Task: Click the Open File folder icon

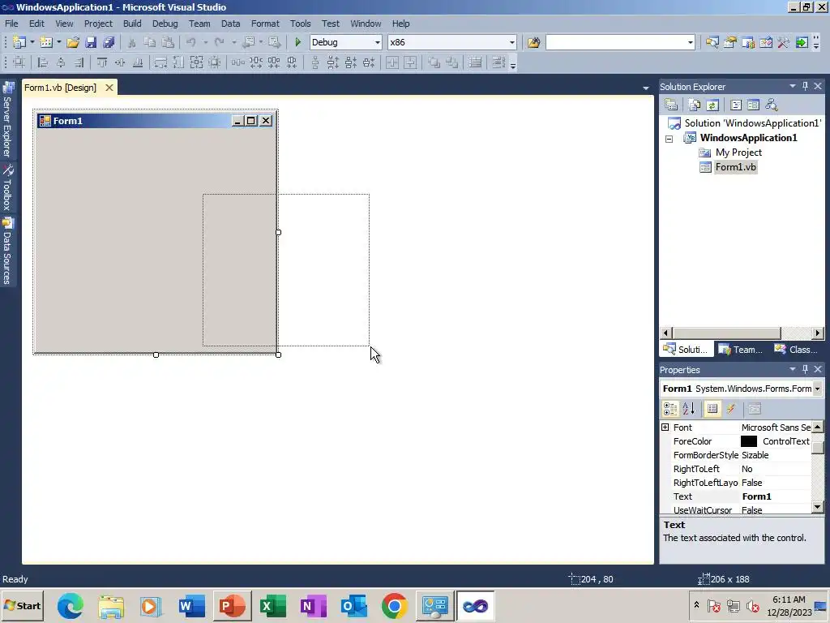Action: [x=73, y=42]
